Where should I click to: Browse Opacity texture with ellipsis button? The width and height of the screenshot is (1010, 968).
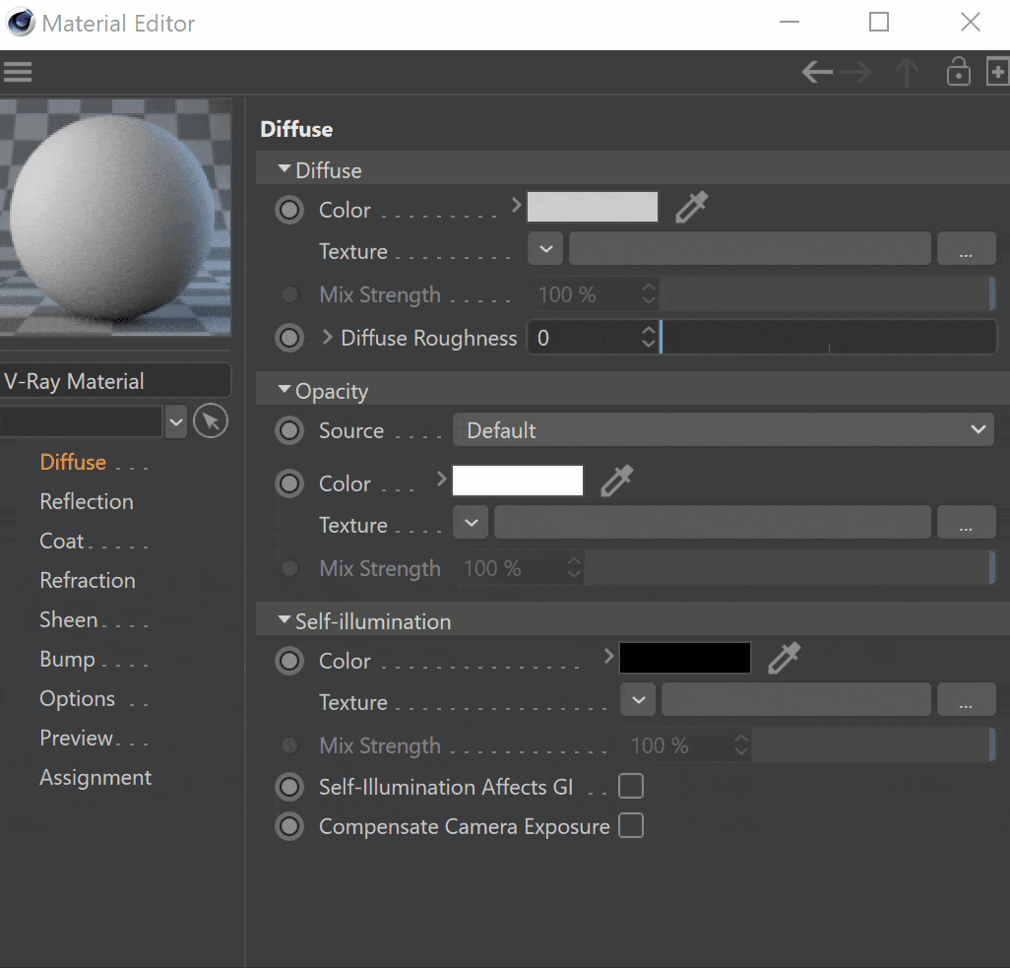[967, 523]
